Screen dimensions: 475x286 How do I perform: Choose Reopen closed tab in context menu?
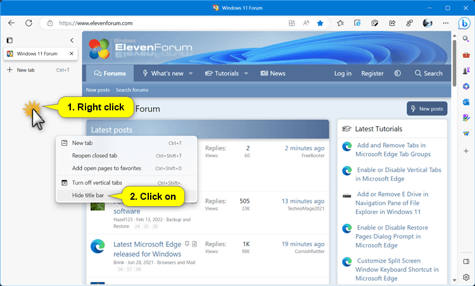coord(126,155)
